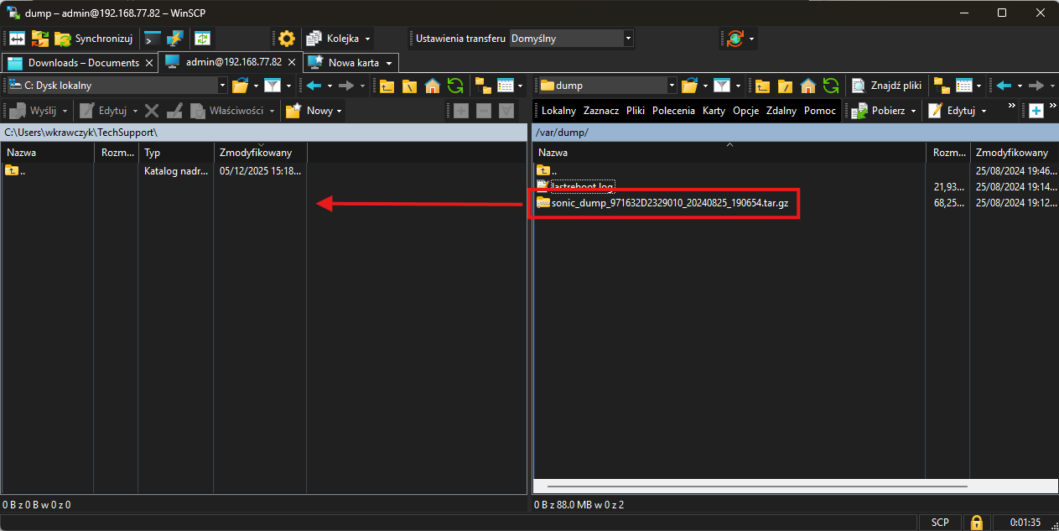Open terminal console from the toolbar

tap(153, 39)
